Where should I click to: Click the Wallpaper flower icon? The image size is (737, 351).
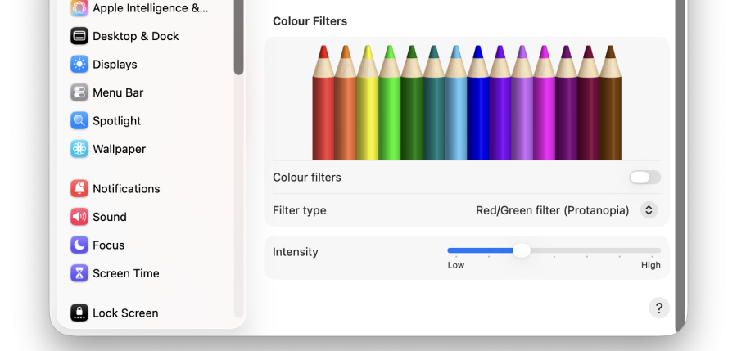79,149
